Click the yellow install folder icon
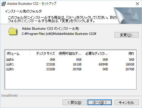Image resolution: width=142 pixels, height=108 pixels. pyautogui.click(x=13, y=31)
